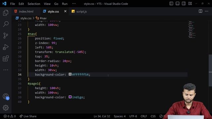Screen dimensions: 212x119
Task: Change indentation via Spaces: 4
Action: 120,116
